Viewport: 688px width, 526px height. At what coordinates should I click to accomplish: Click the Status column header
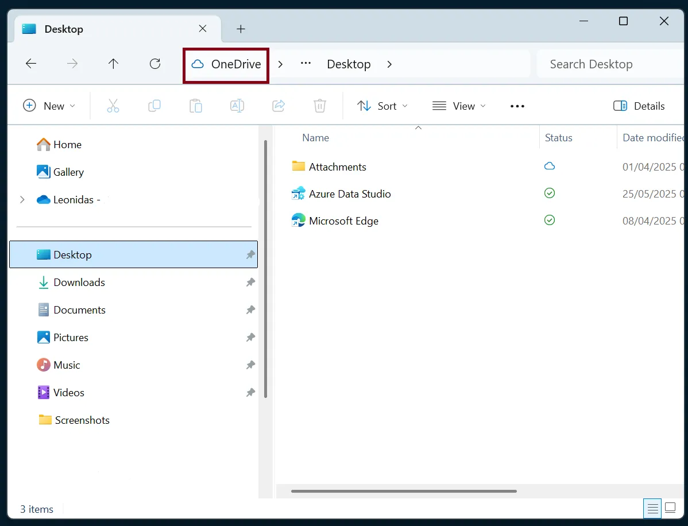559,138
